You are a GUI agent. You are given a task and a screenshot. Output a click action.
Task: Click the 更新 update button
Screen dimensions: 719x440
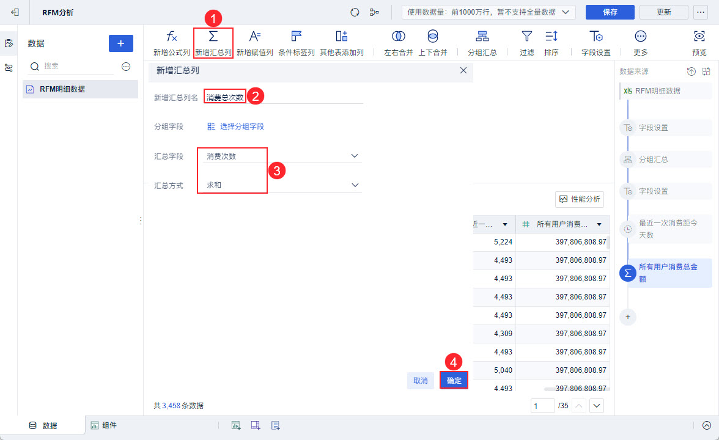(x=663, y=12)
